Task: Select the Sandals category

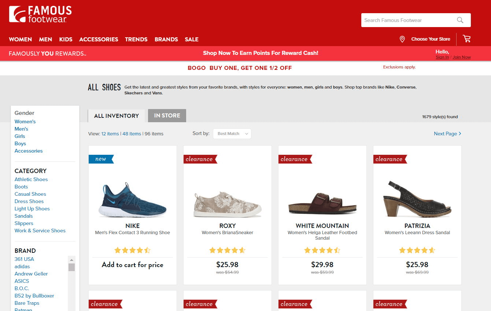Action: pyautogui.click(x=24, y=216)
